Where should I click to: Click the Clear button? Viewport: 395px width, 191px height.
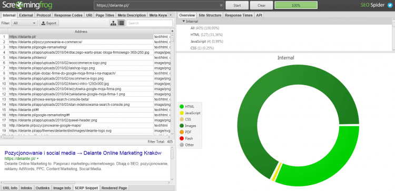261,5
